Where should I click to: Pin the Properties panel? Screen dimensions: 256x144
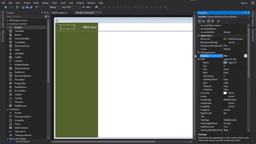245,12
